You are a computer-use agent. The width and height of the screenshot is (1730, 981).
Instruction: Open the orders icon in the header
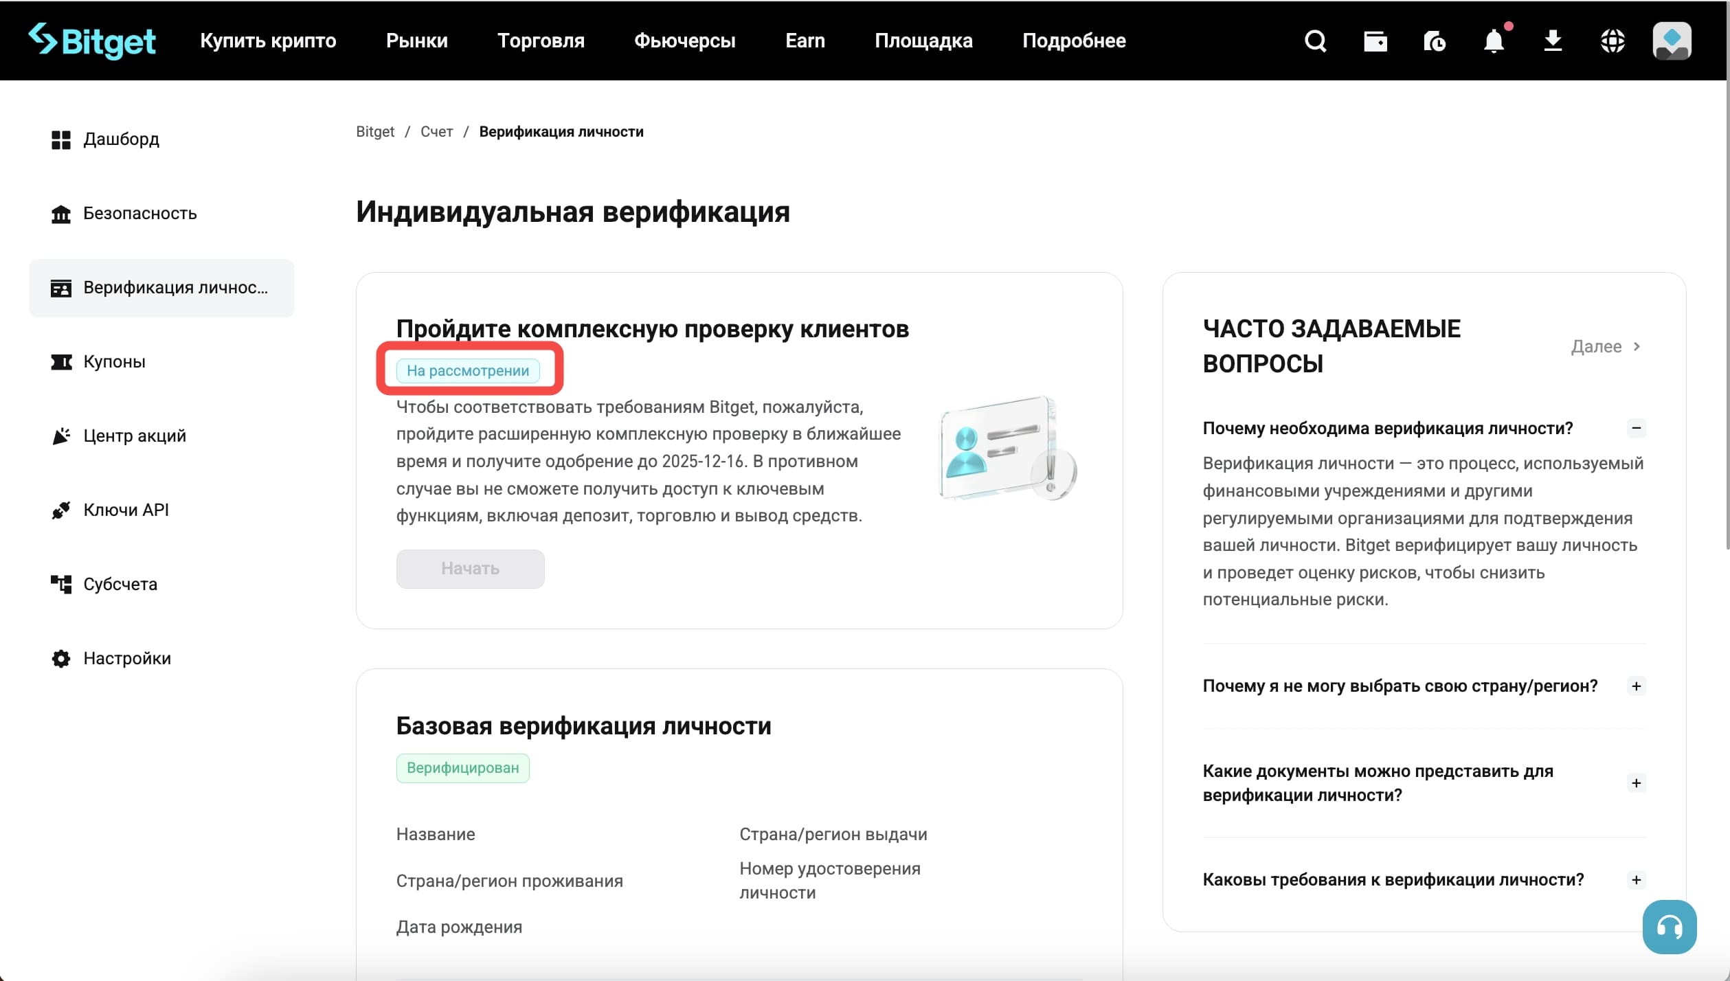pos(1435,41)
